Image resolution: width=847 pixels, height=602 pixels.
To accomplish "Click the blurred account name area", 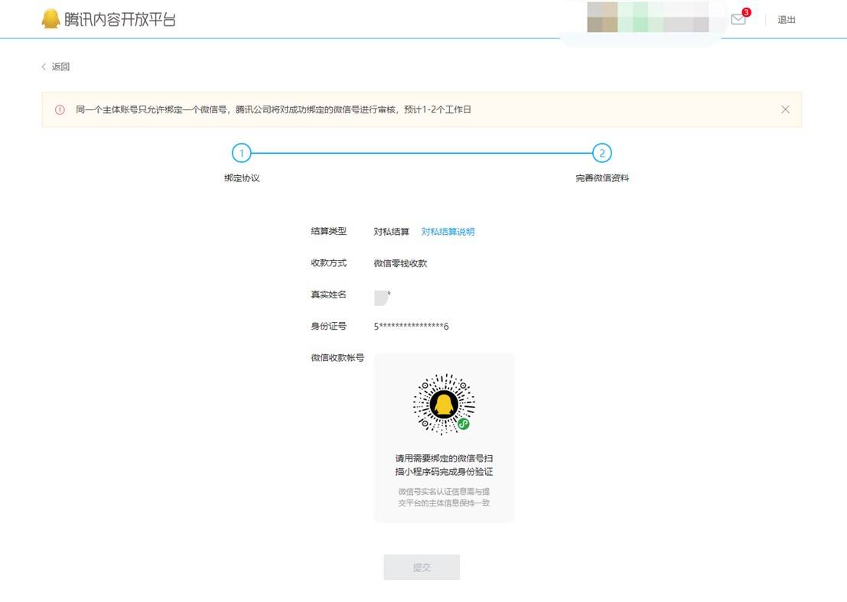I will pos(647,17).
